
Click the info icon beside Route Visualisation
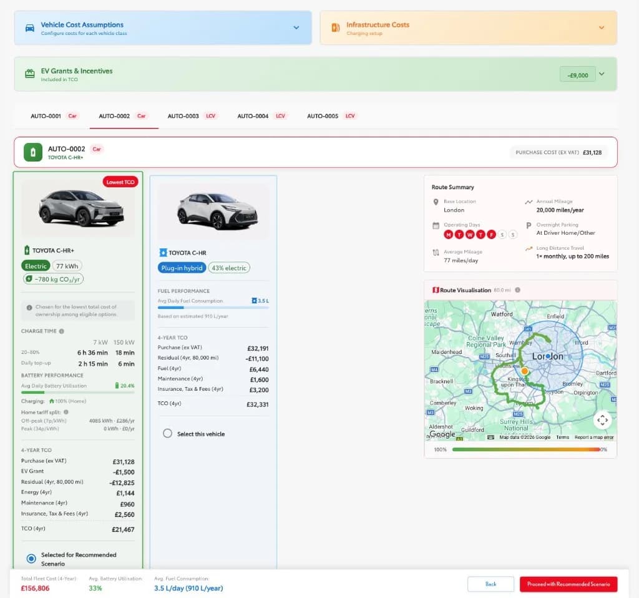click(517, 290)
